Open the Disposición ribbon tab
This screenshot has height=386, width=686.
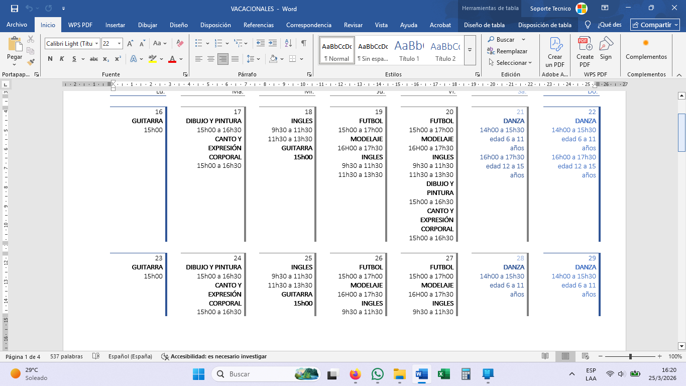click(215, 25)
